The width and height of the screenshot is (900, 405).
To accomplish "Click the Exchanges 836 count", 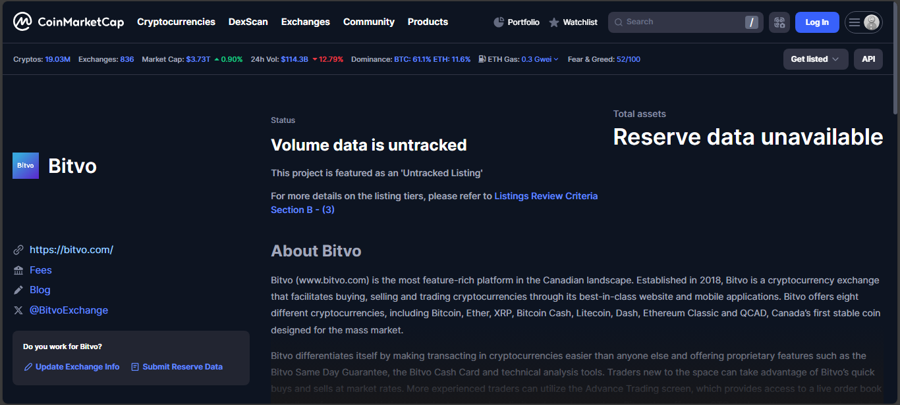I will 127,59.
